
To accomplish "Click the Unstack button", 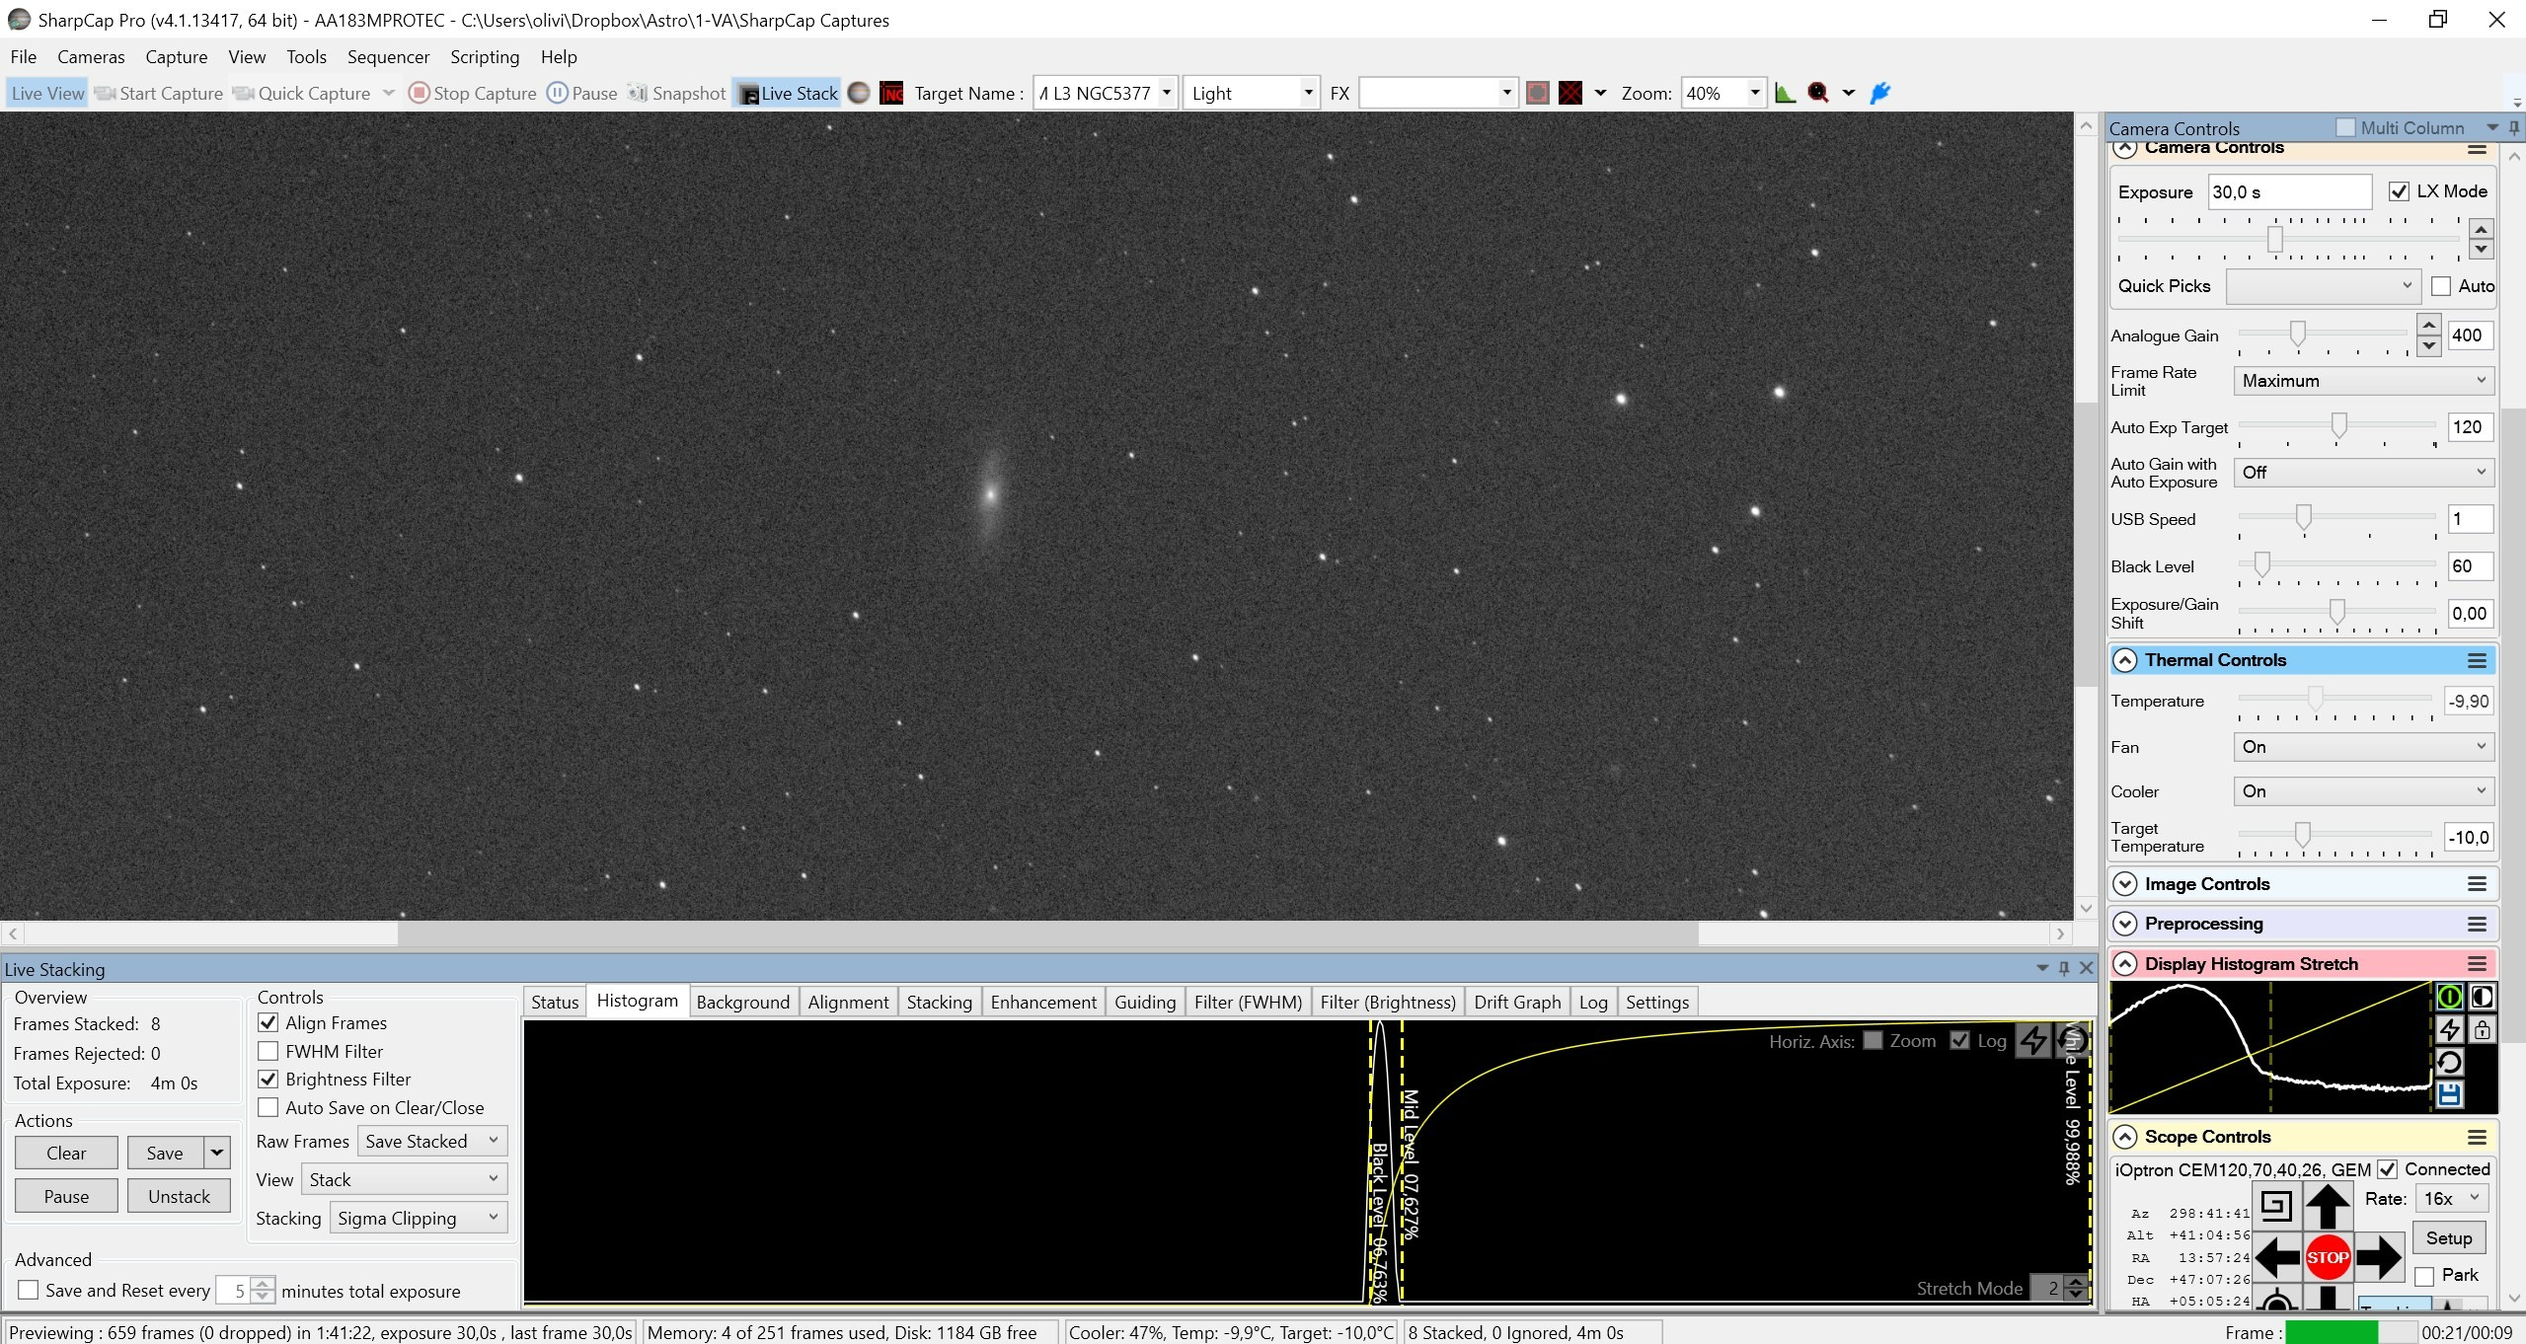I will pos(179,1196).
